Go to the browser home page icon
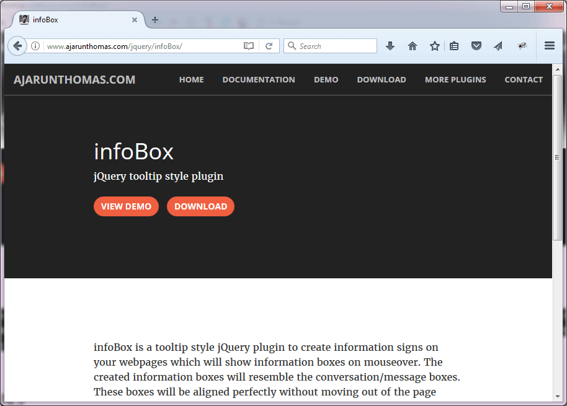The height and width of the screenshot is (406, 567). (413, 46)
